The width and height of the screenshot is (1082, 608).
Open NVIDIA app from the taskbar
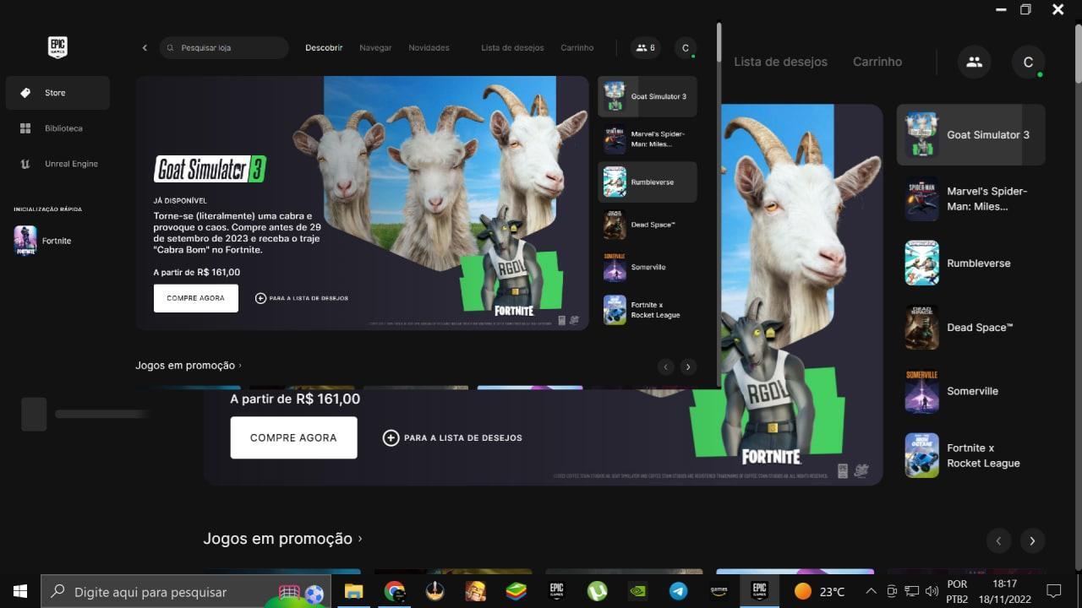click(x=638, y=591)
